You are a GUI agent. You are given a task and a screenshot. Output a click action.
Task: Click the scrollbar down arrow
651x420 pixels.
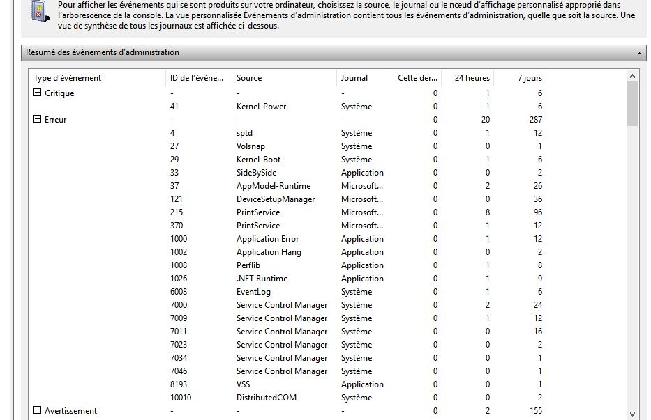coord(632,414)
